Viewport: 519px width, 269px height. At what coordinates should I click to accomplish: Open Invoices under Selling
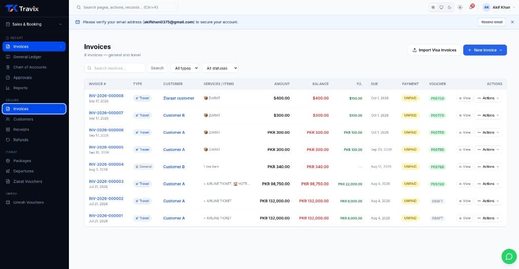click(x=34, y=109)
